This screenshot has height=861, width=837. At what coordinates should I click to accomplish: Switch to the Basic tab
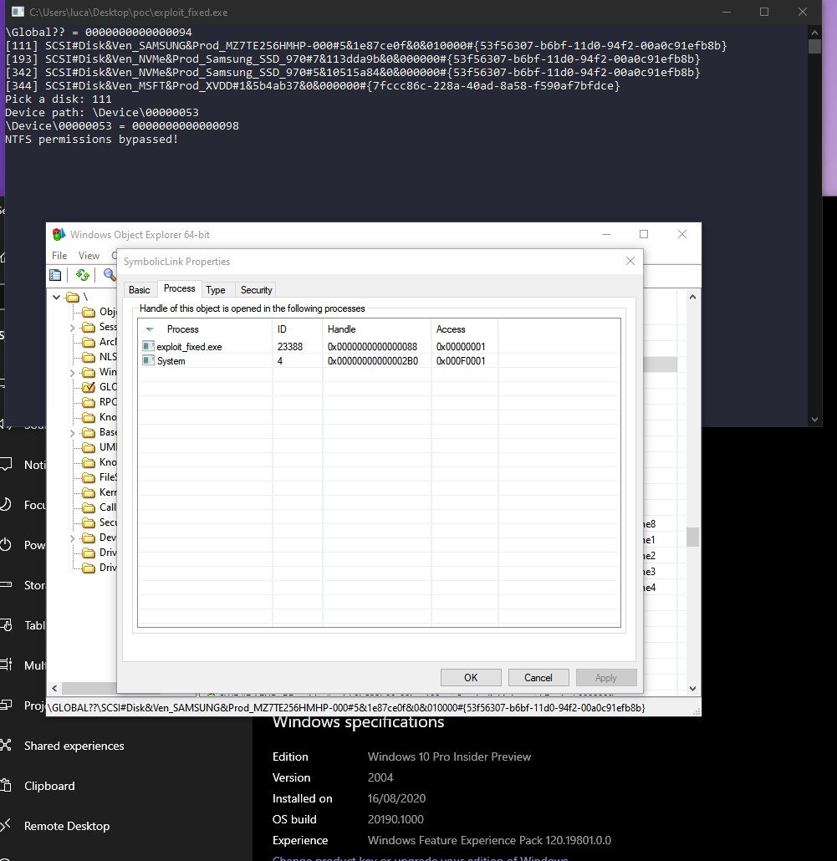click(140, 290)
